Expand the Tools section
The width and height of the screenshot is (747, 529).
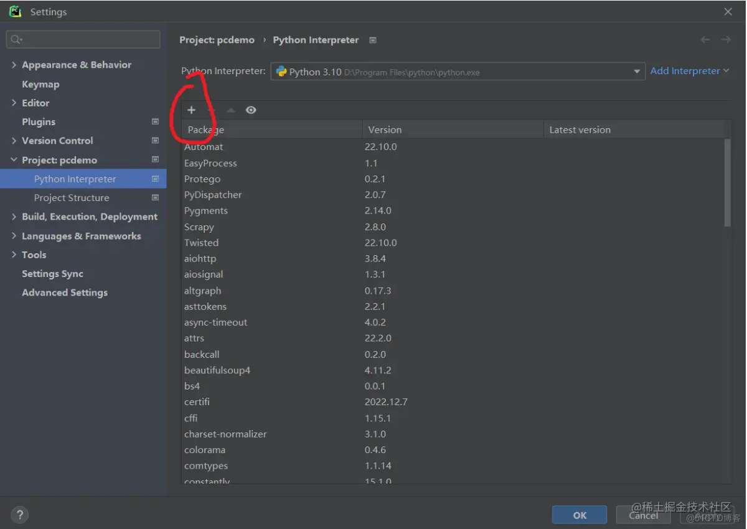pos(14,255)
